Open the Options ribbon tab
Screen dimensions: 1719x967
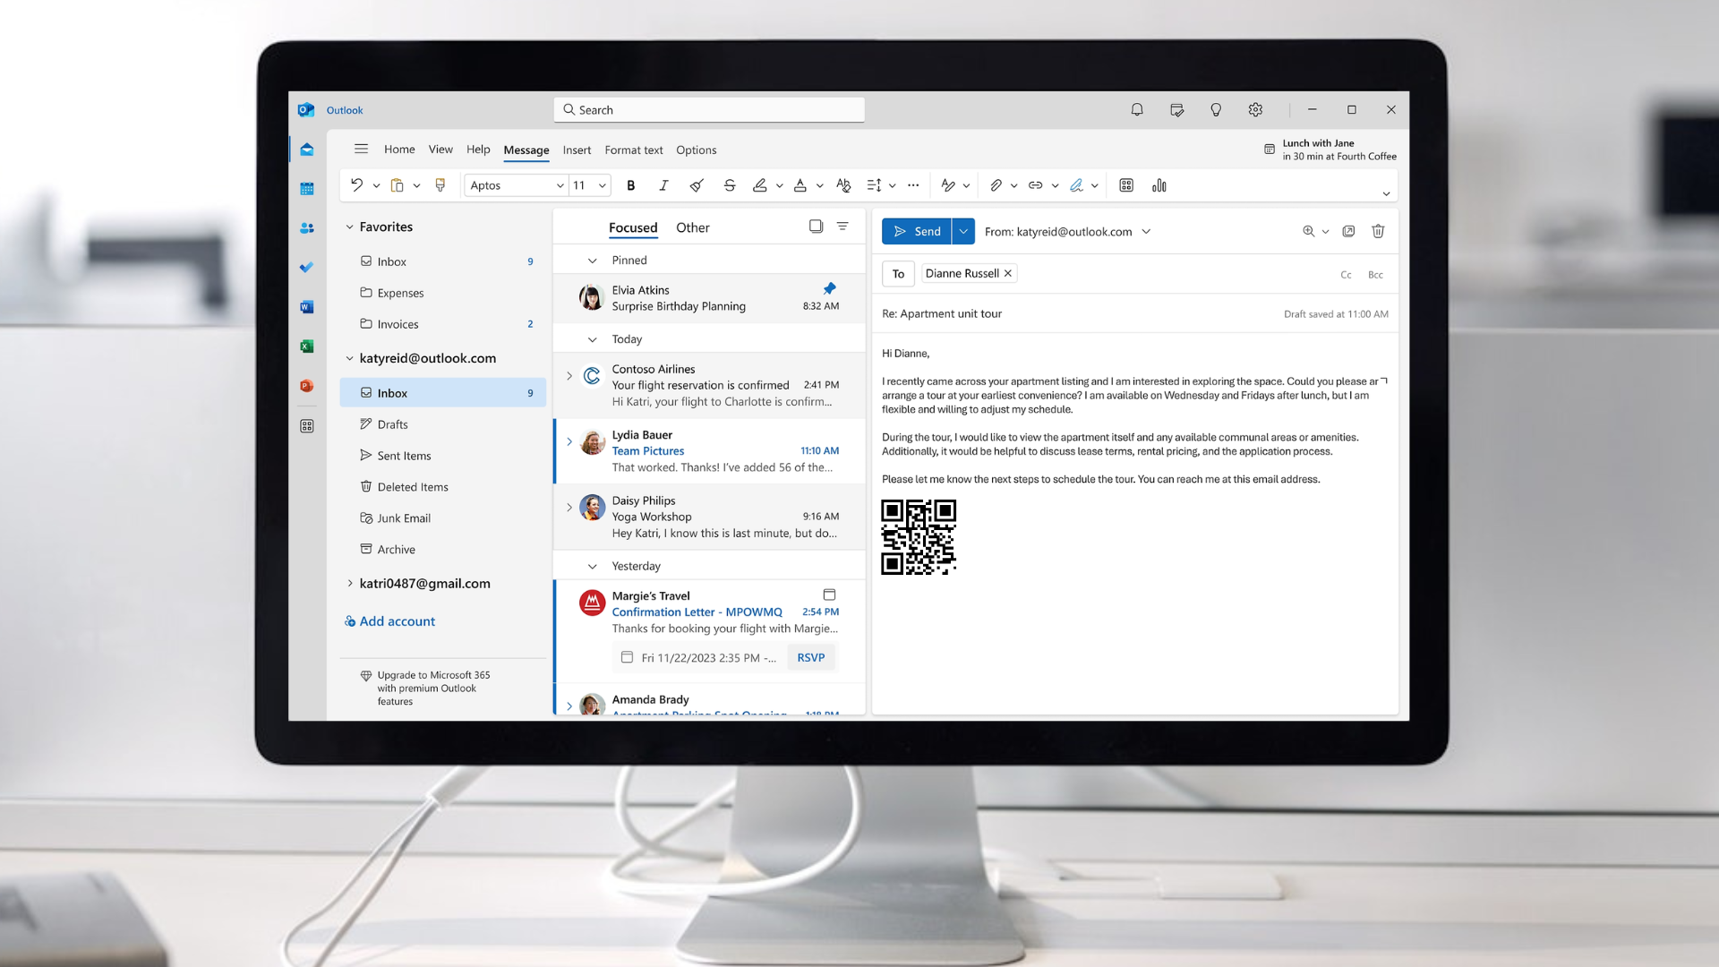tap(697, 150)
